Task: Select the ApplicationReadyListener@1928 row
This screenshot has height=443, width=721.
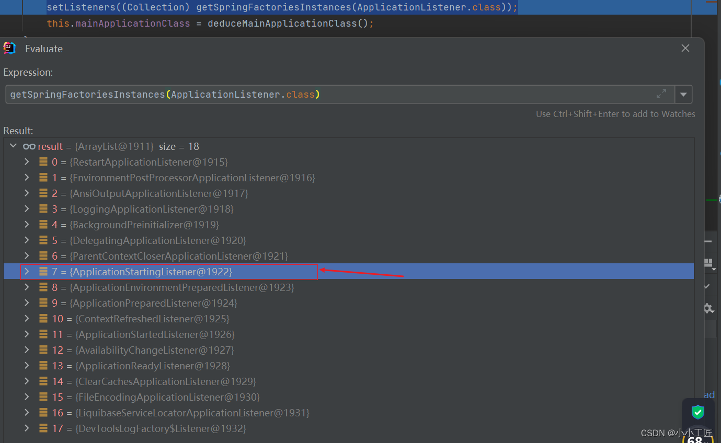Action: point(349,366)
